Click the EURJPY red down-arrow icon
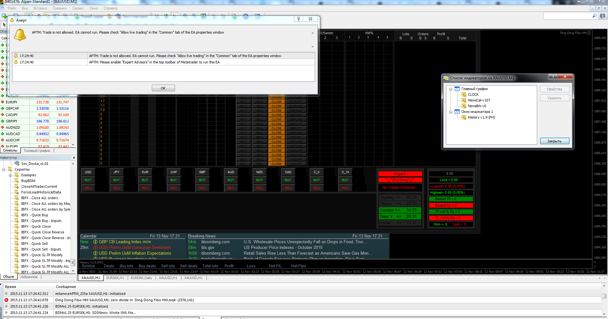608x319 pixels. click(x=3, y=102)
